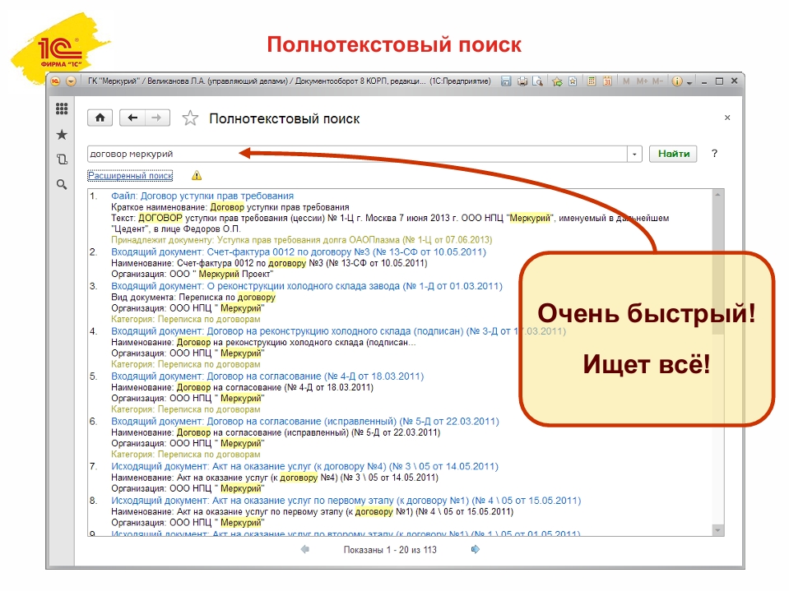Open the calculator icon in title bar
Viewport: 789px width, 591px height.
(x=591, y=81)
